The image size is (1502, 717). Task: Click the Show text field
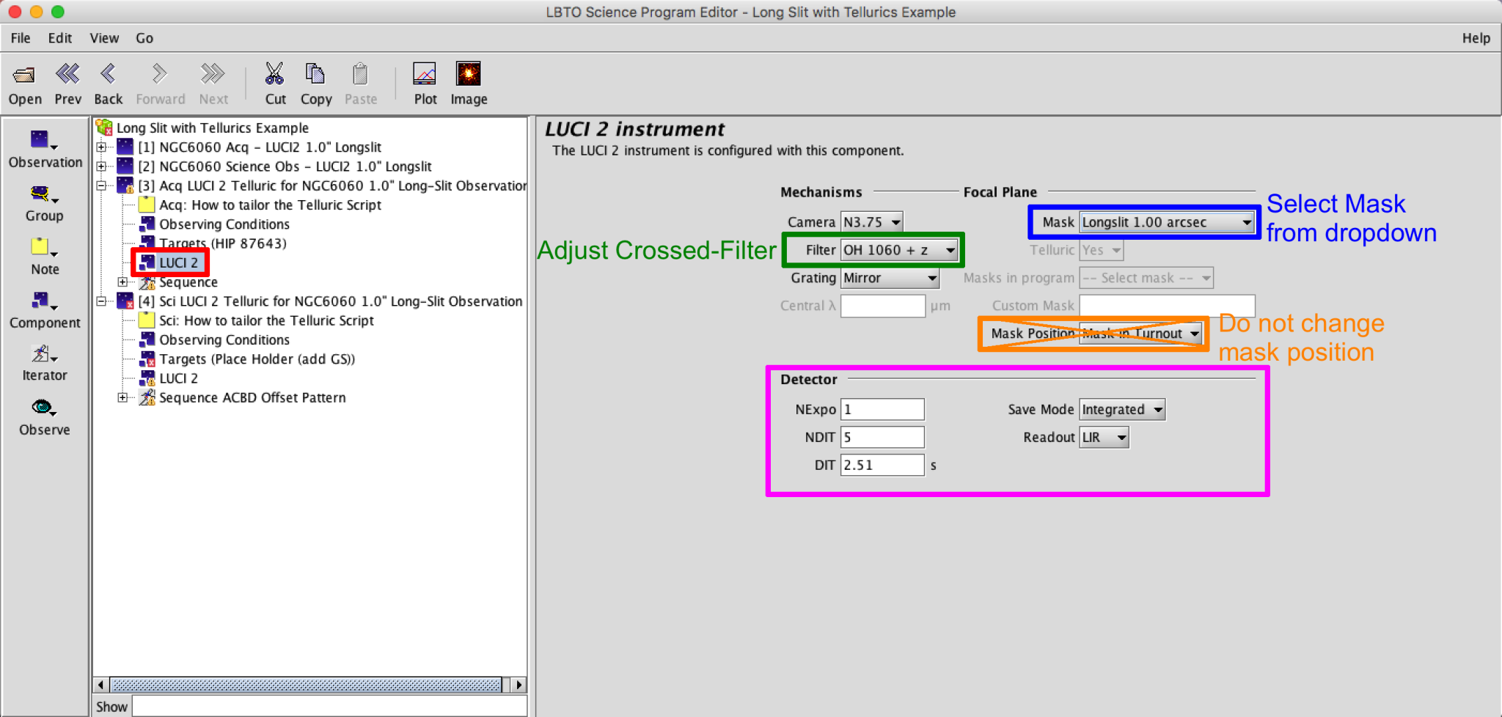pos(329,707)
